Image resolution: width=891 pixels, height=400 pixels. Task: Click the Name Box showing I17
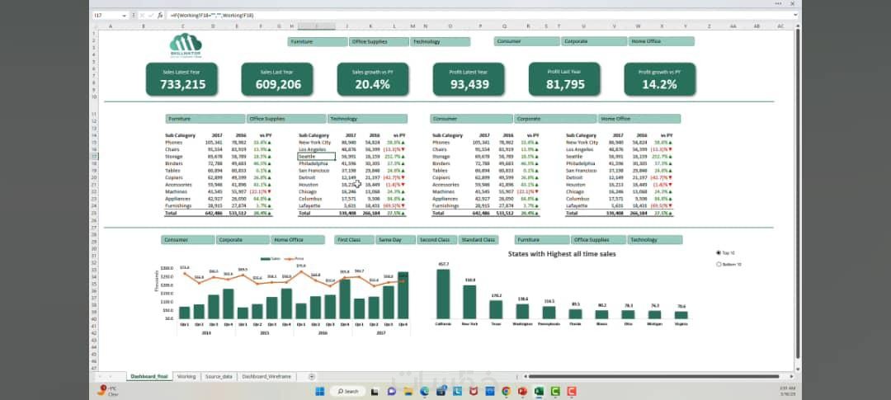click(106, 16)
